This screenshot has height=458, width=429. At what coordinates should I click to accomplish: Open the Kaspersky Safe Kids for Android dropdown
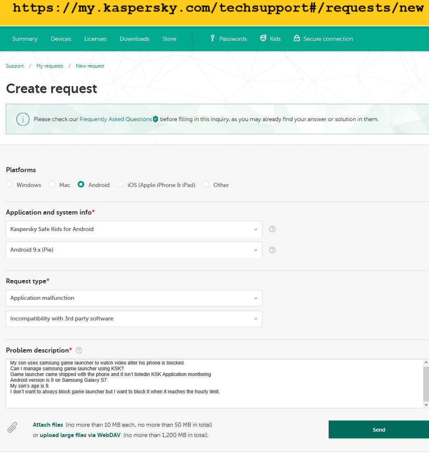134,229
